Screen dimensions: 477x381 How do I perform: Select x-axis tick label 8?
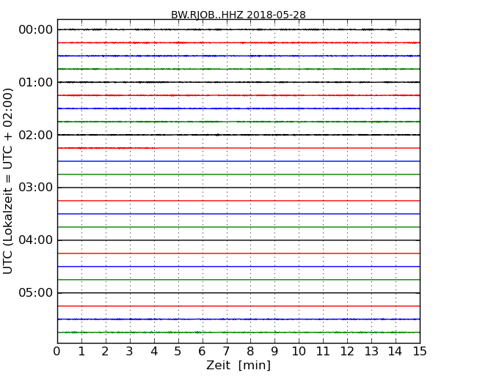click(x=250, y=352)
